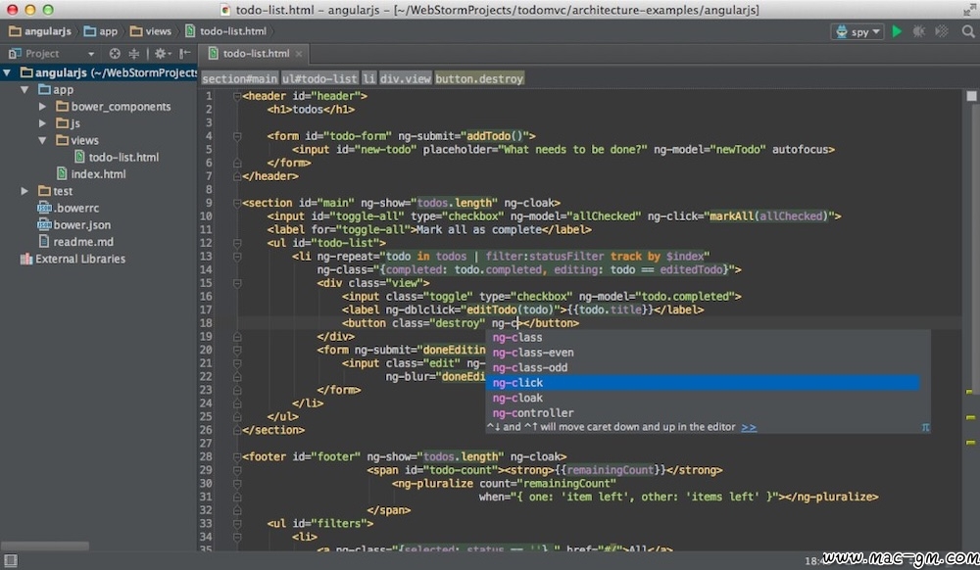
Task: Click app in the navigation bar
Action: click(x=101, y=31)
